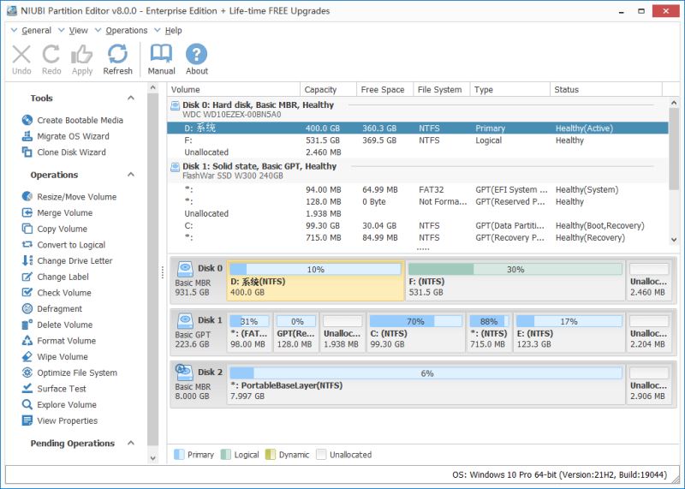Viewport: 685px width, 489px height.
Task: Click the Migrate OS Wizard icon
Action: click(27, 136)
